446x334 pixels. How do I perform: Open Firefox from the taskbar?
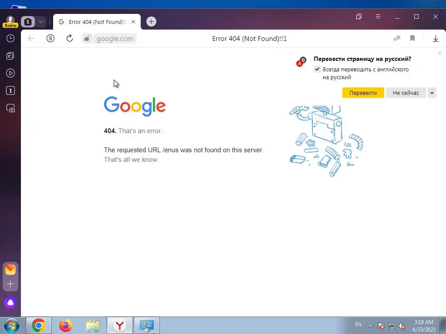[x=65, y=325]
